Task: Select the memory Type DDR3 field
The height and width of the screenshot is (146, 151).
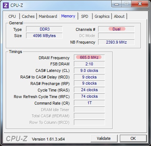Action: (44, 29)
